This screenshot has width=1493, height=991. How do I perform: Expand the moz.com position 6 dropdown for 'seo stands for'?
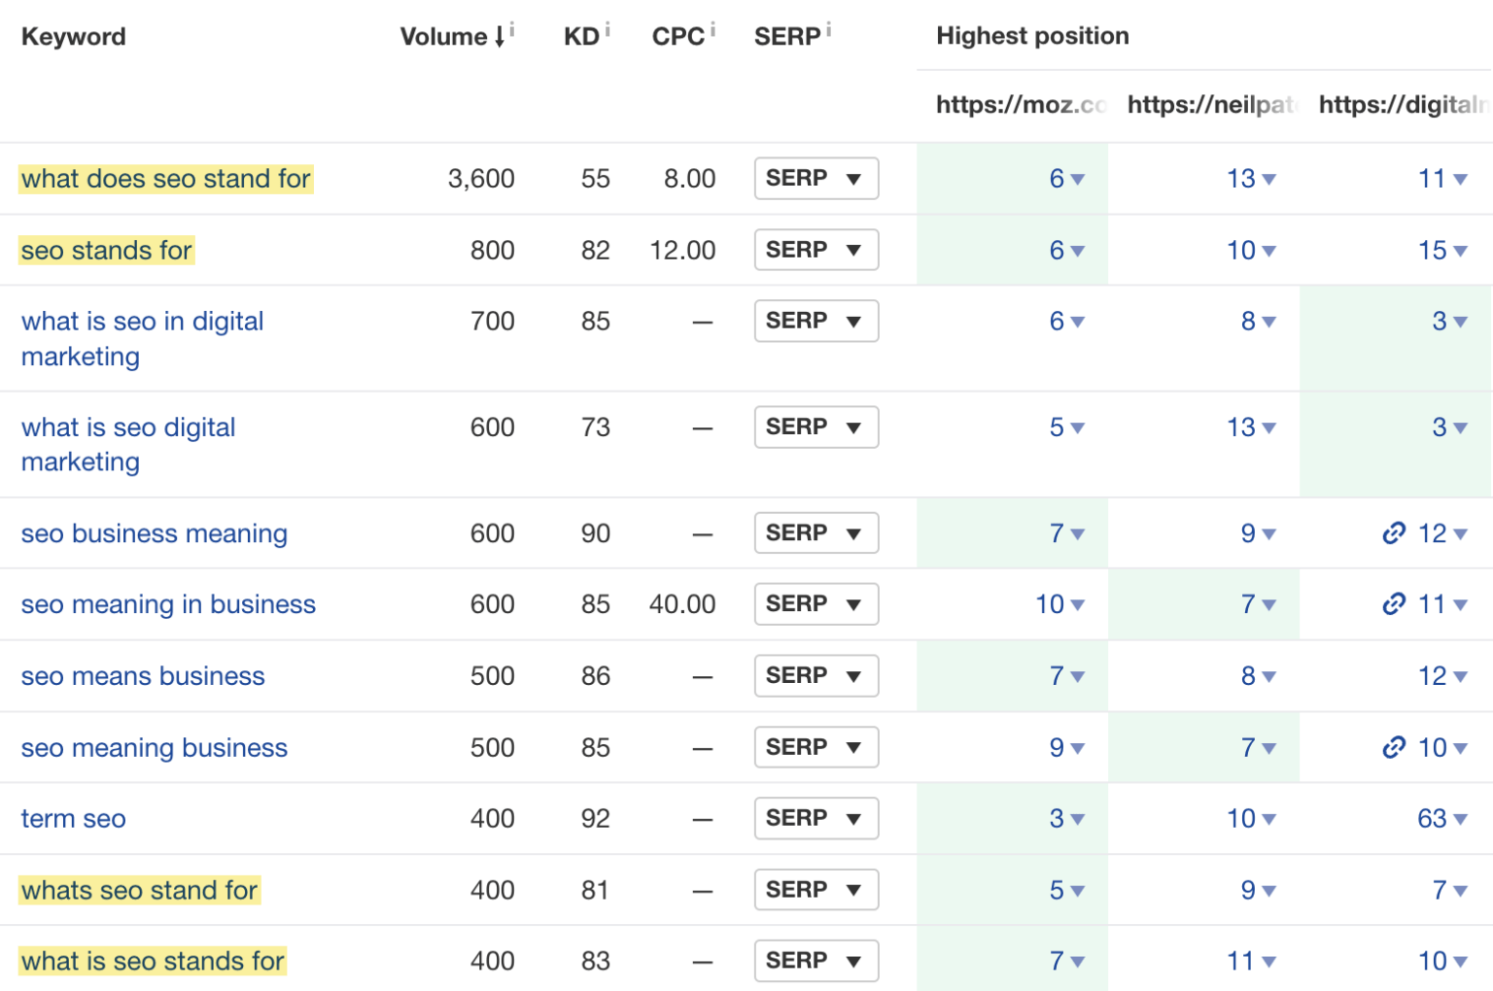[1066, 250]
